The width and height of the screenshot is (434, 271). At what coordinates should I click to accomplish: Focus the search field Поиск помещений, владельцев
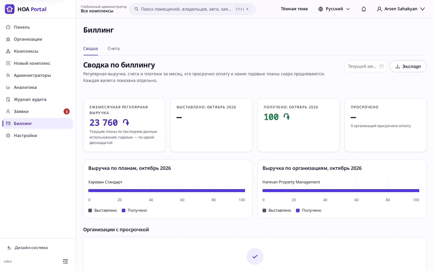click(x=193, y=9)
